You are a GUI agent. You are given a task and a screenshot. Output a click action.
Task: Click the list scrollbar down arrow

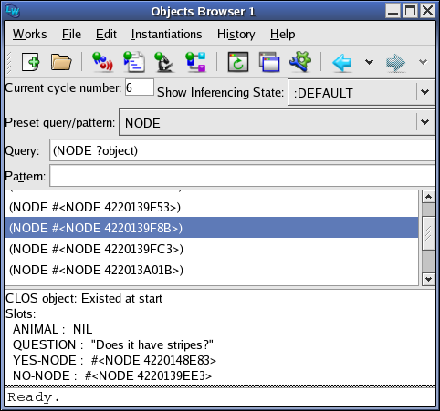(x=428, y=279)
